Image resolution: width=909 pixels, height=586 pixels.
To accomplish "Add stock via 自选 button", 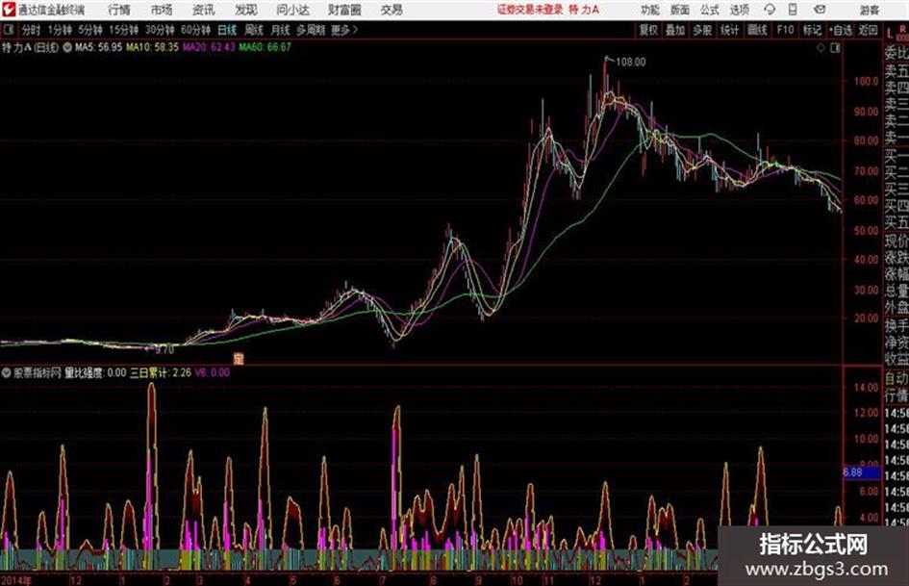I will pyautogui.click(x=841, y=30).
